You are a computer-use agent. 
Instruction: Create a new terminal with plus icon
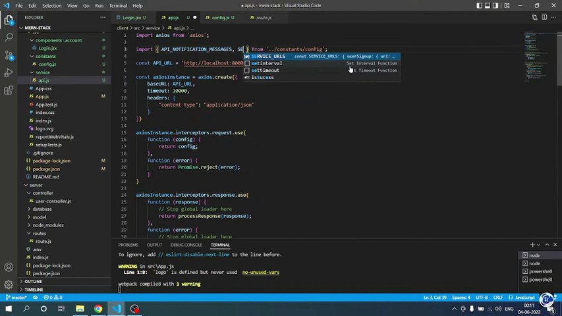532,245
